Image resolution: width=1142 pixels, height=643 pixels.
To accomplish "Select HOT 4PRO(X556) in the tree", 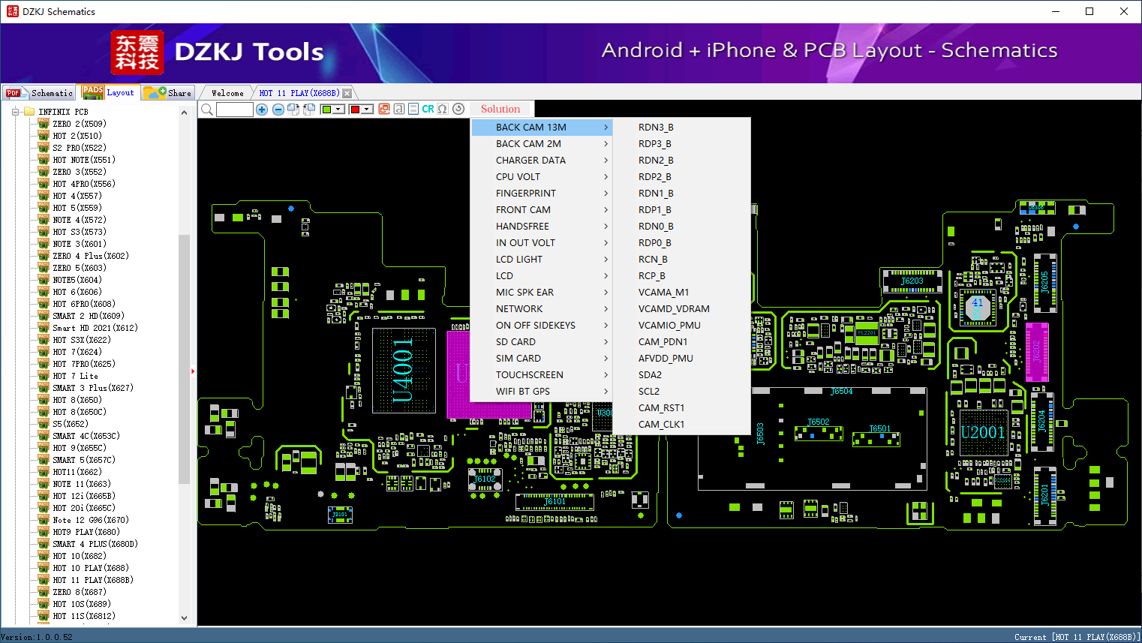I will pos(84,184).
